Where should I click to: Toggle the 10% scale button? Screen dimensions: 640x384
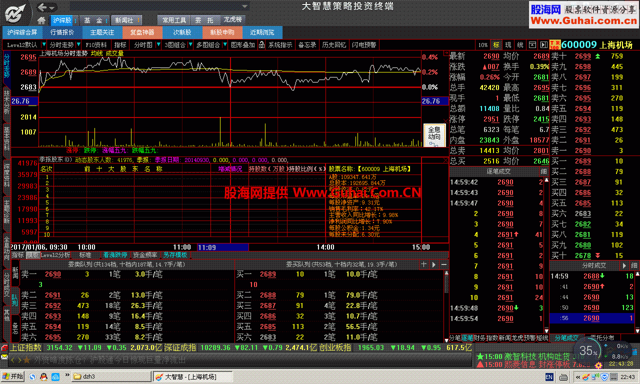coord(482,45)
